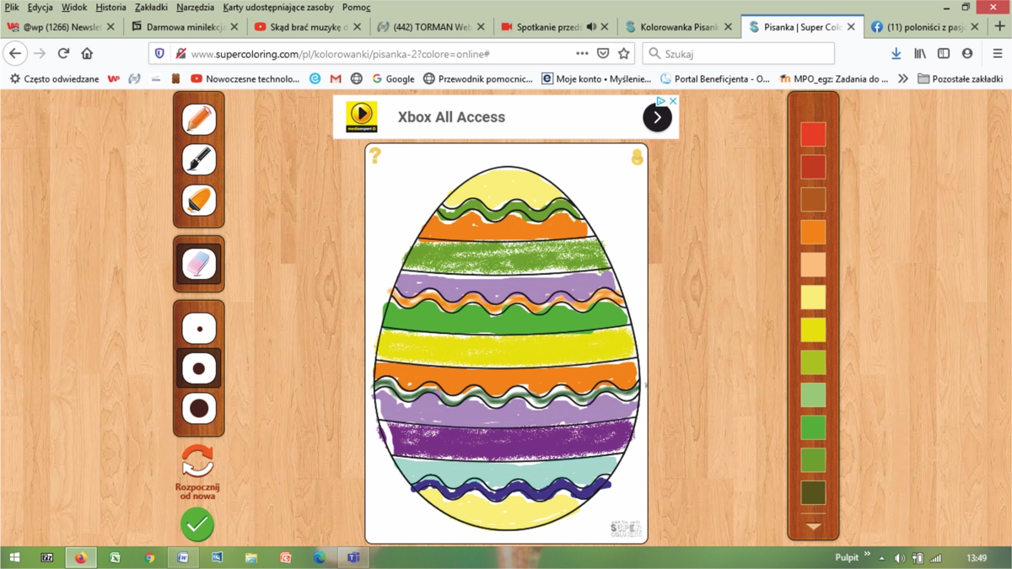Choose the dark olive color swatch
Screen dimensions: 1012x569
pyautogui.click(x=813, y=492)
